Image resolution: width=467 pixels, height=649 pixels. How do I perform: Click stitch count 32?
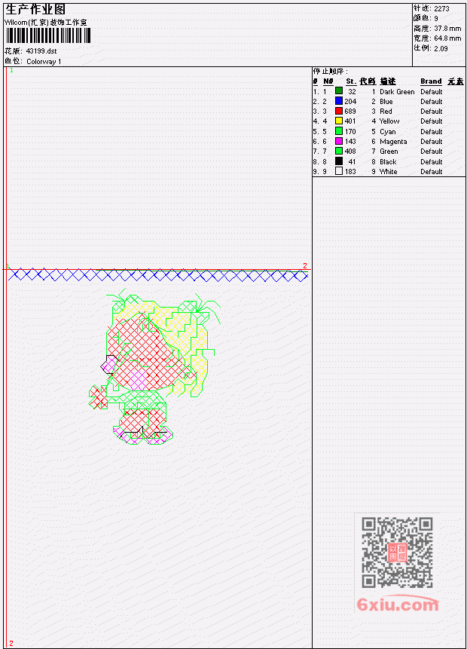(352, 92)
